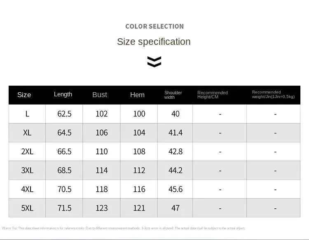Click the 62.5 length cell
309x240 pixels.
pyautogui.click(x=64, y=114)
